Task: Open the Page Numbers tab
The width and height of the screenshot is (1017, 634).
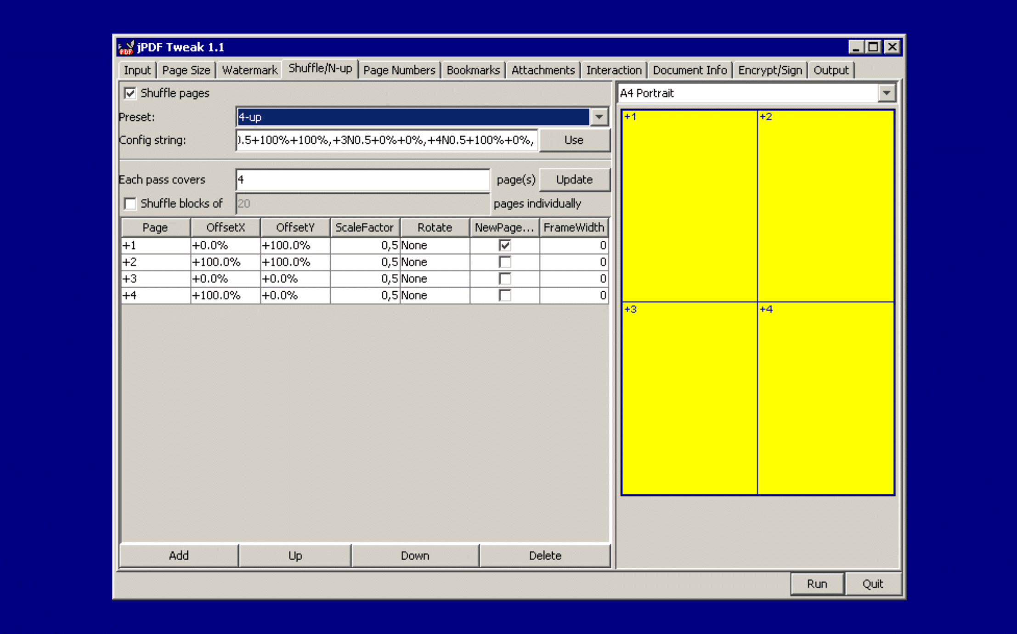Action: (399, 70)
